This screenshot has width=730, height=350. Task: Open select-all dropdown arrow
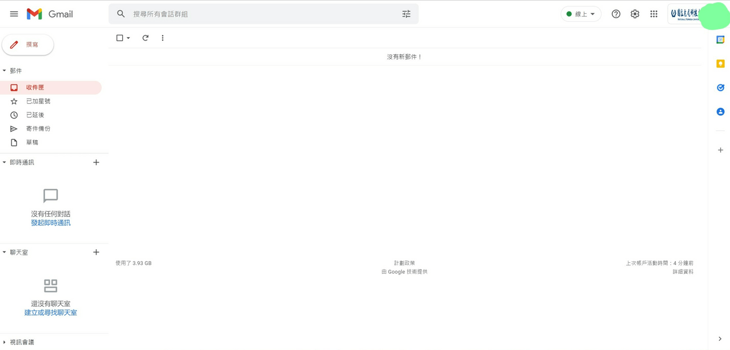tap(128, 38)
